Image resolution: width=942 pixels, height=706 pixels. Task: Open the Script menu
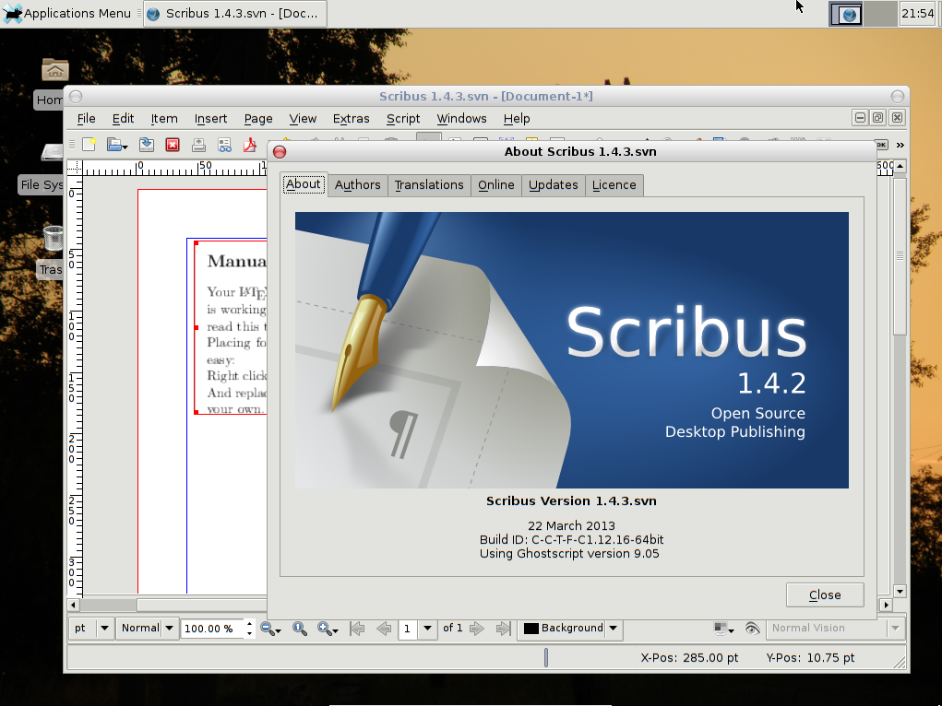pyautogui.click(x=403, y=119)
